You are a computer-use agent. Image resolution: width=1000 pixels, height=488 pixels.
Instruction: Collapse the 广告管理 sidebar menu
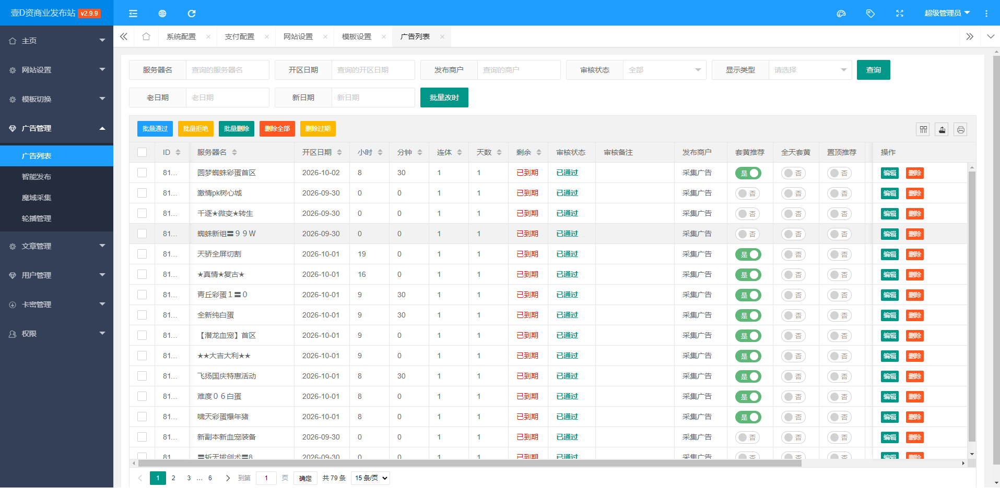(56, 128)
